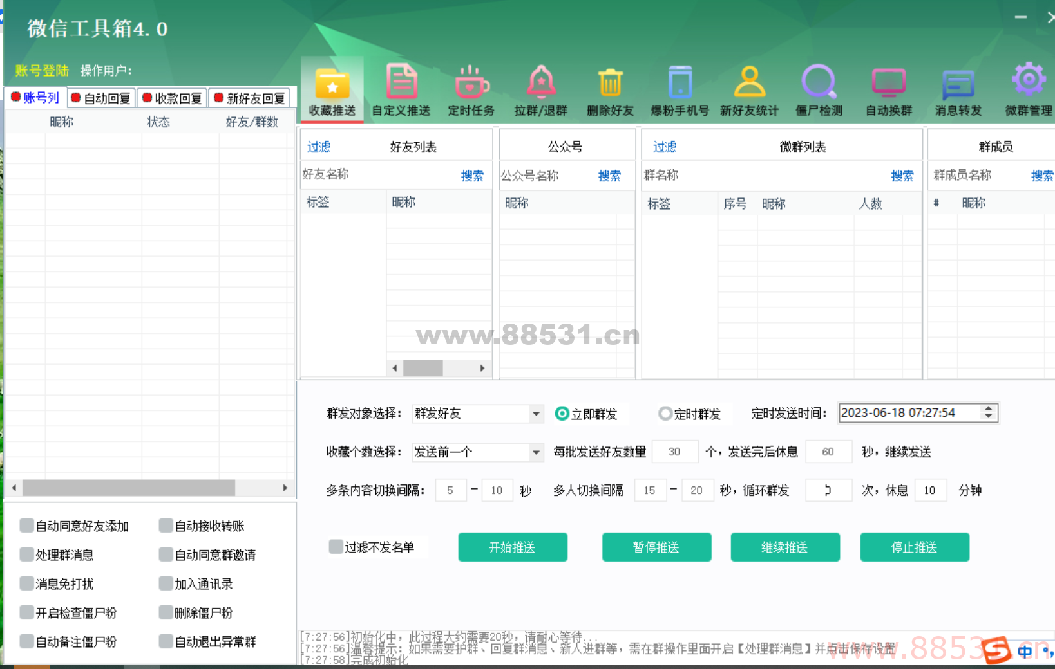Enable 消息免打扰 checkbox
1055x669 pixels.
(x=26, y=583)
